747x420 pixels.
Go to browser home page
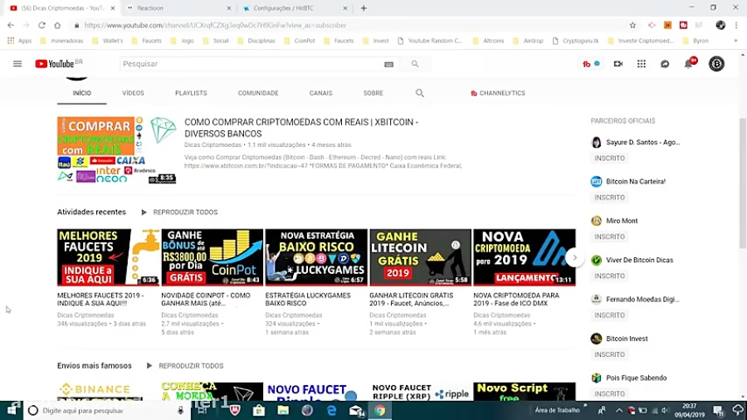(x=57, y=25)
